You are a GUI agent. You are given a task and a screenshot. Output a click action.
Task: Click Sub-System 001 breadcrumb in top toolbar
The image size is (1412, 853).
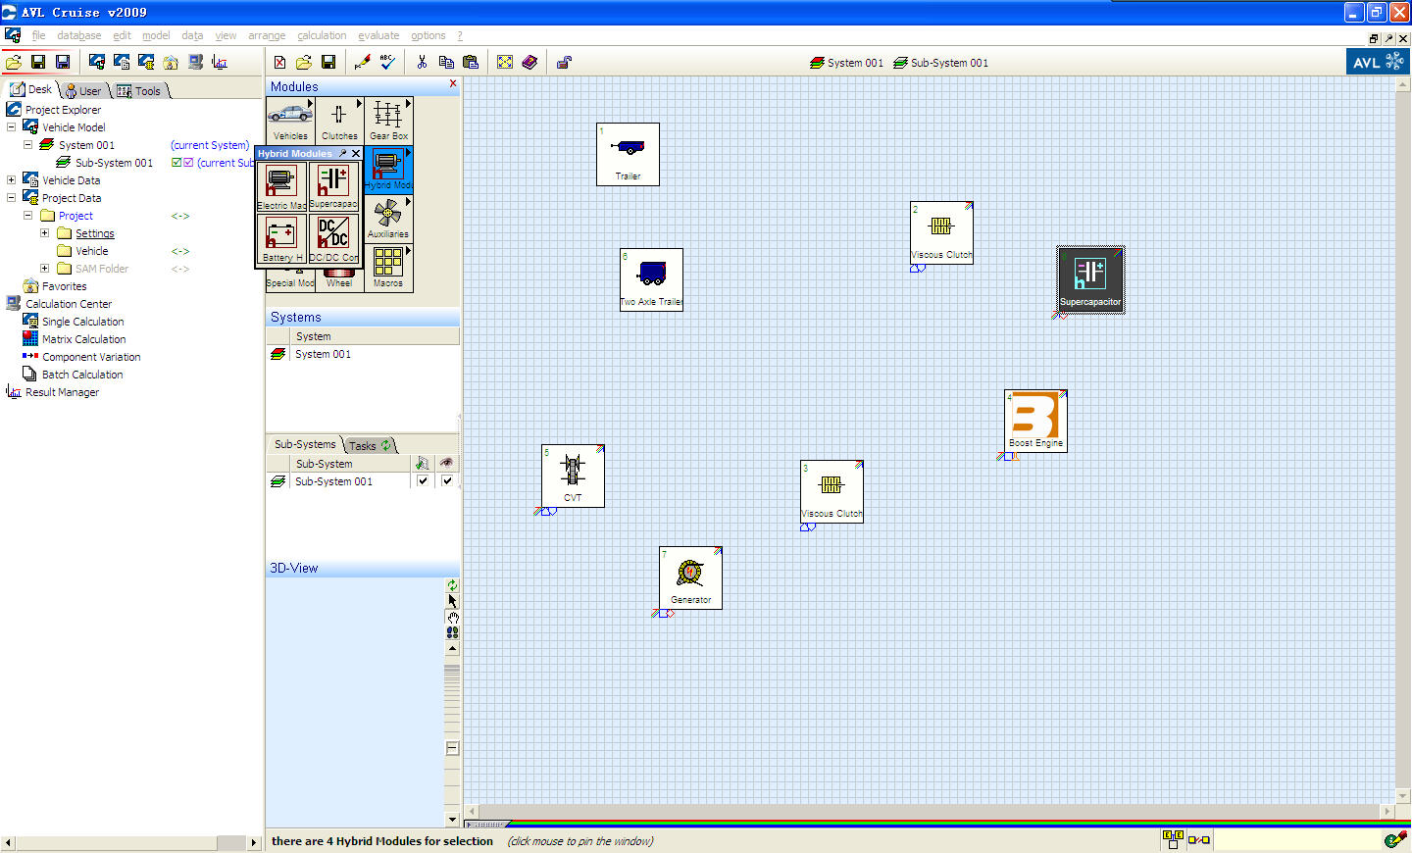pos(940,63)
